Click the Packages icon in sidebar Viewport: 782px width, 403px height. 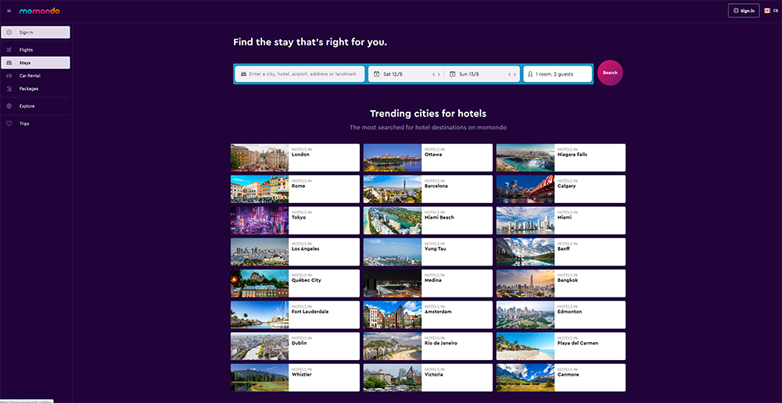click(x=9, y=88)
